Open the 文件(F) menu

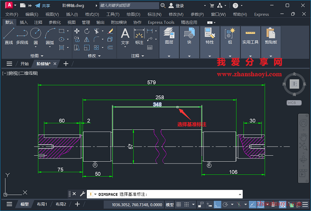pos(12,14)
